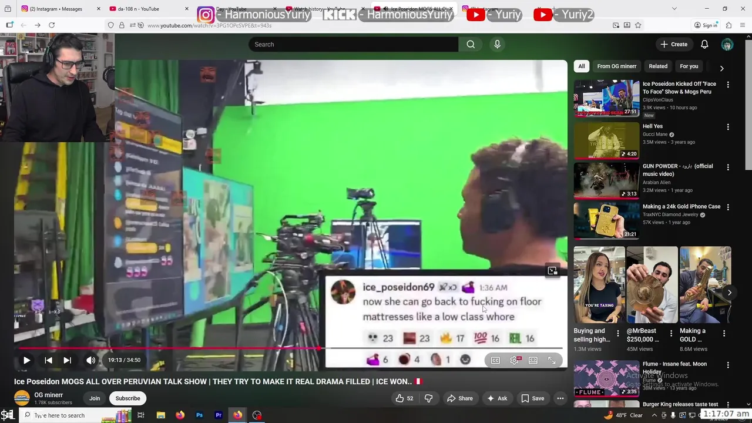
Task: Open options for MrBeast $250,000 short
Action: coord(671,333)
